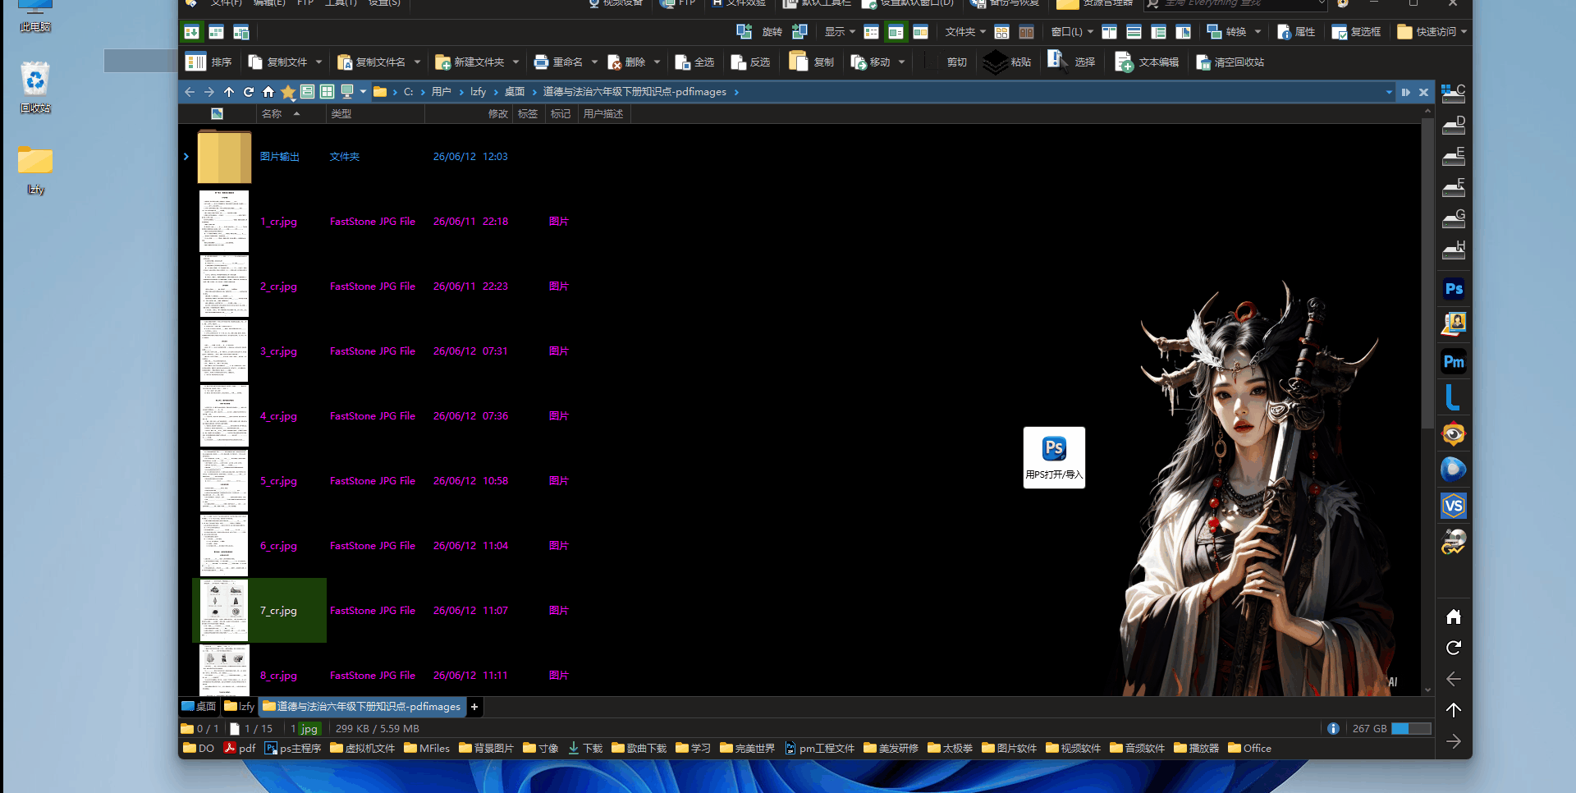Toggle the second lister layout button
Image resolution: width=1576 pixels, height=793 pixels.
point(216,32)
